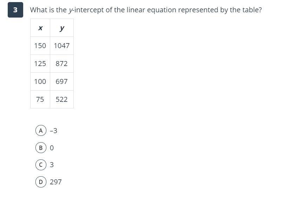
Task: Click the table cell containing 75
Action: tap(40, 99)
